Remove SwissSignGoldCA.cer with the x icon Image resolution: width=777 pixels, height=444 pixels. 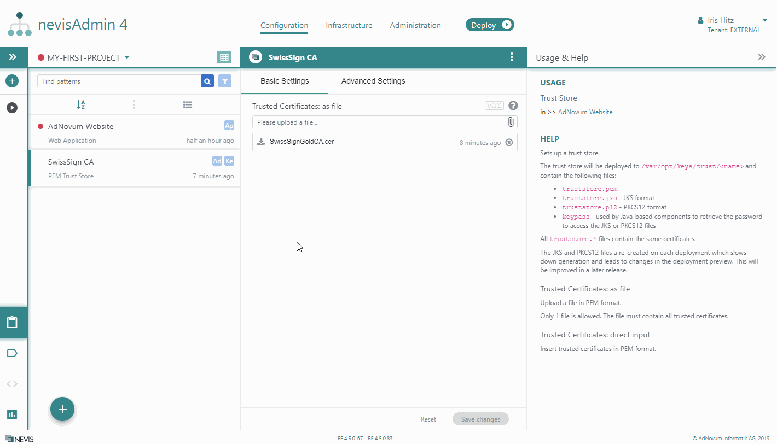(x=509, y=142)
